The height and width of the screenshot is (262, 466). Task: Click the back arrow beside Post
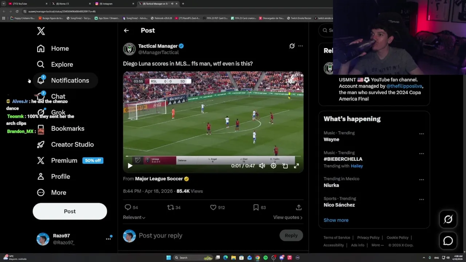pos(126,31)
